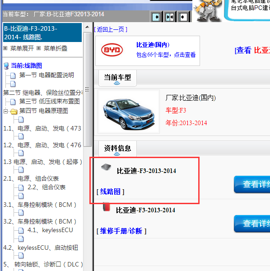Screen dimensions: 270x271
Task: Click the right-arrow panel layout button
Action: coord(156,17)
